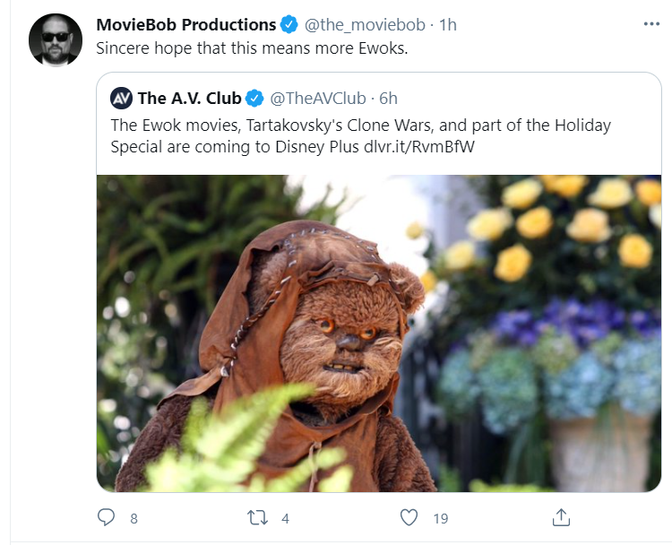
Task: Click The A.V. Club logo avatar
Action: 121,99
